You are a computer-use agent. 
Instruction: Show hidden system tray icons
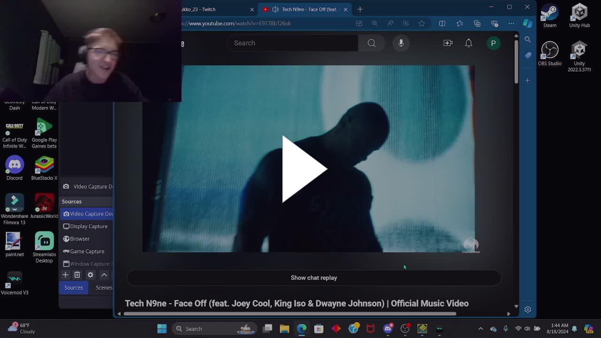480,329
